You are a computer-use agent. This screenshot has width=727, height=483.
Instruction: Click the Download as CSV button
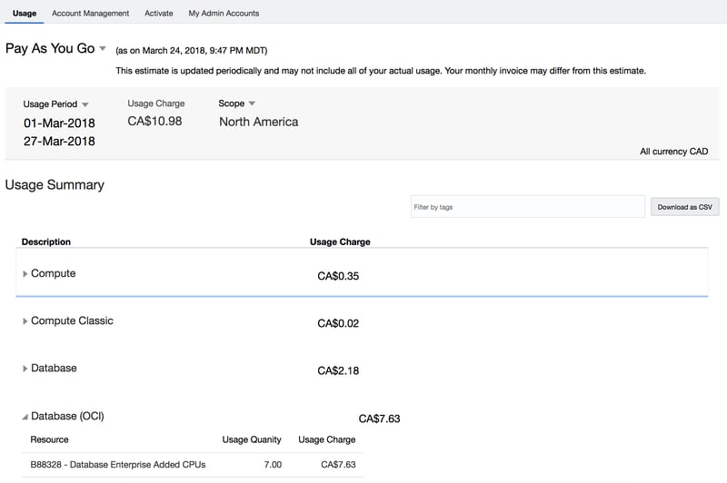pos(684,207)
